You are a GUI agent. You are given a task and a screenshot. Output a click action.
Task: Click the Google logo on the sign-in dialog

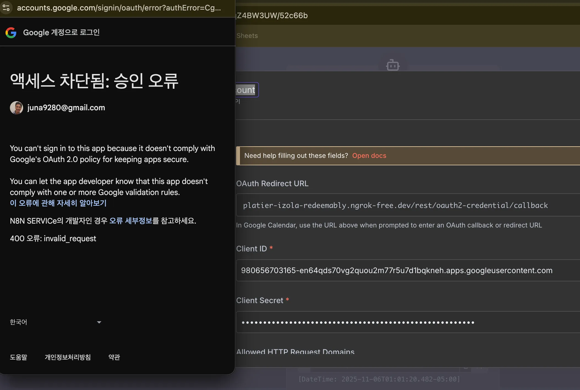11,32
